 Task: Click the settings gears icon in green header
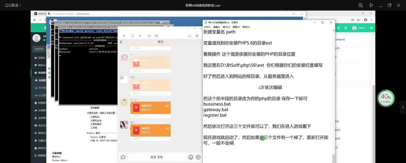coord(371,28)
